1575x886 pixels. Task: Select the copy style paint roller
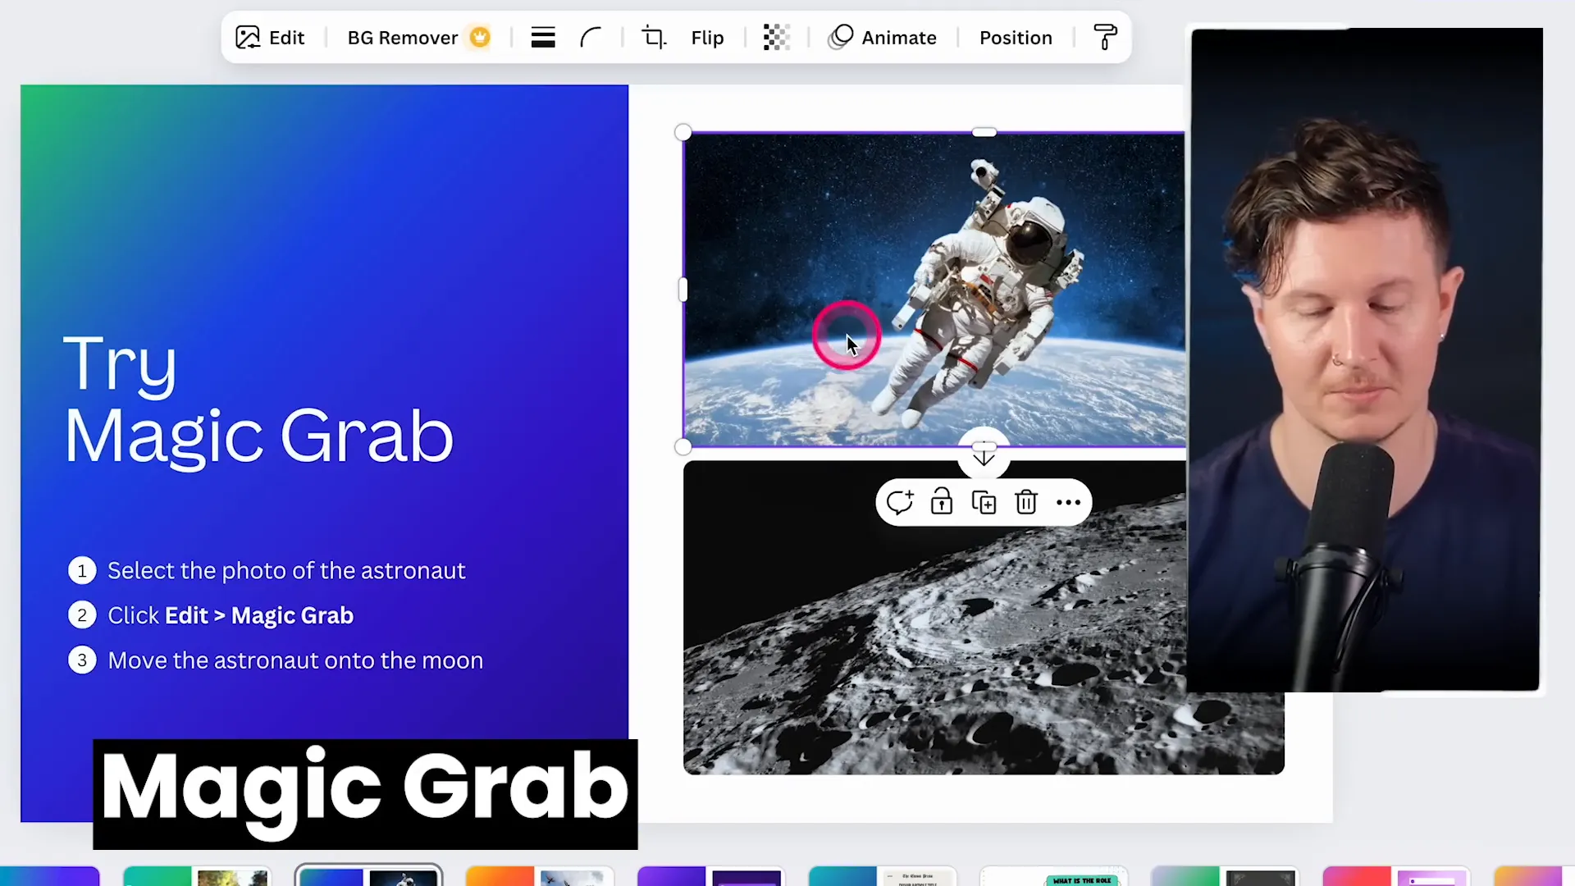[x=1105, y=38]
